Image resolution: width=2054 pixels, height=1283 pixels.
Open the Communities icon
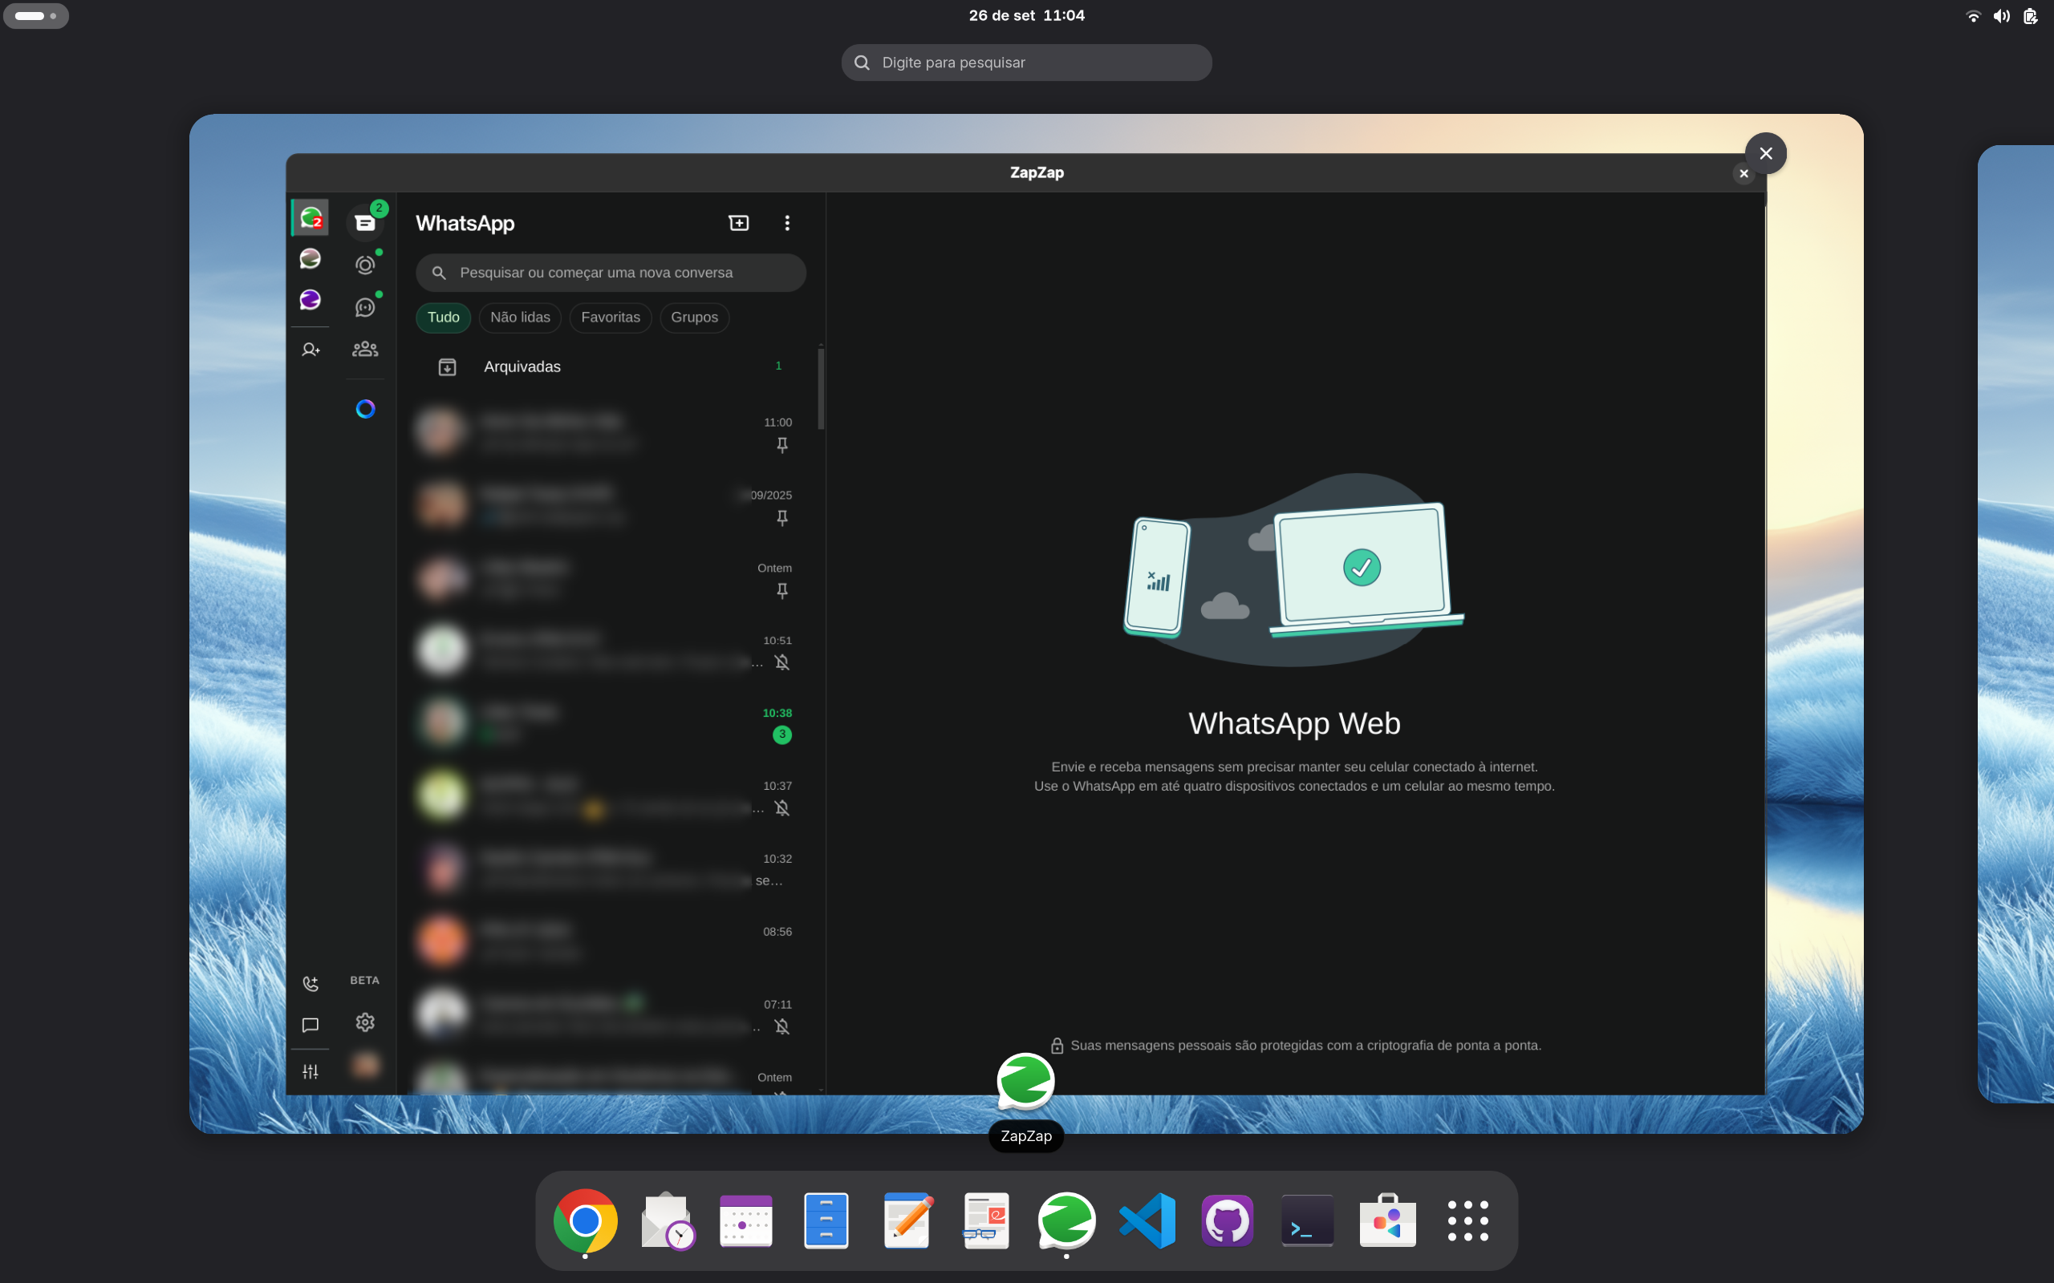[365, 350]
